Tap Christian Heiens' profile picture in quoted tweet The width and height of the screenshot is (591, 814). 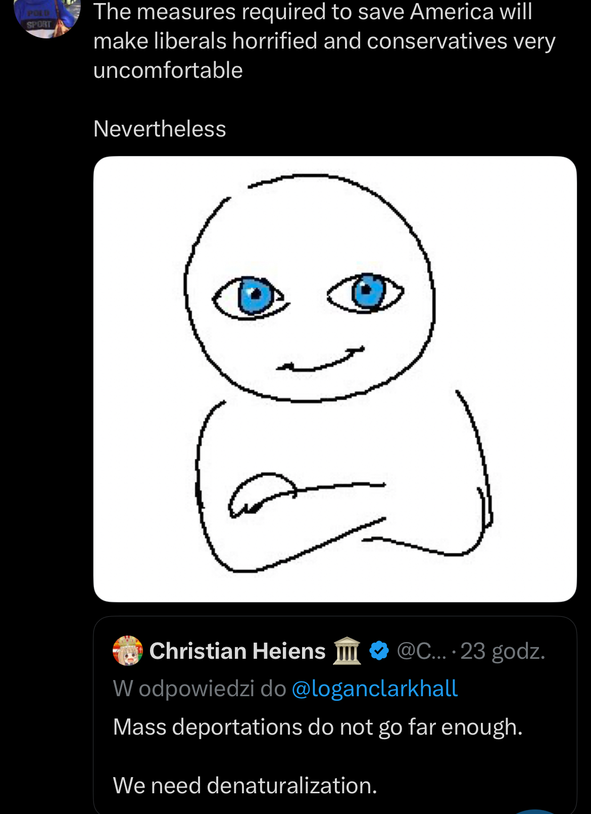click(127, 651)
